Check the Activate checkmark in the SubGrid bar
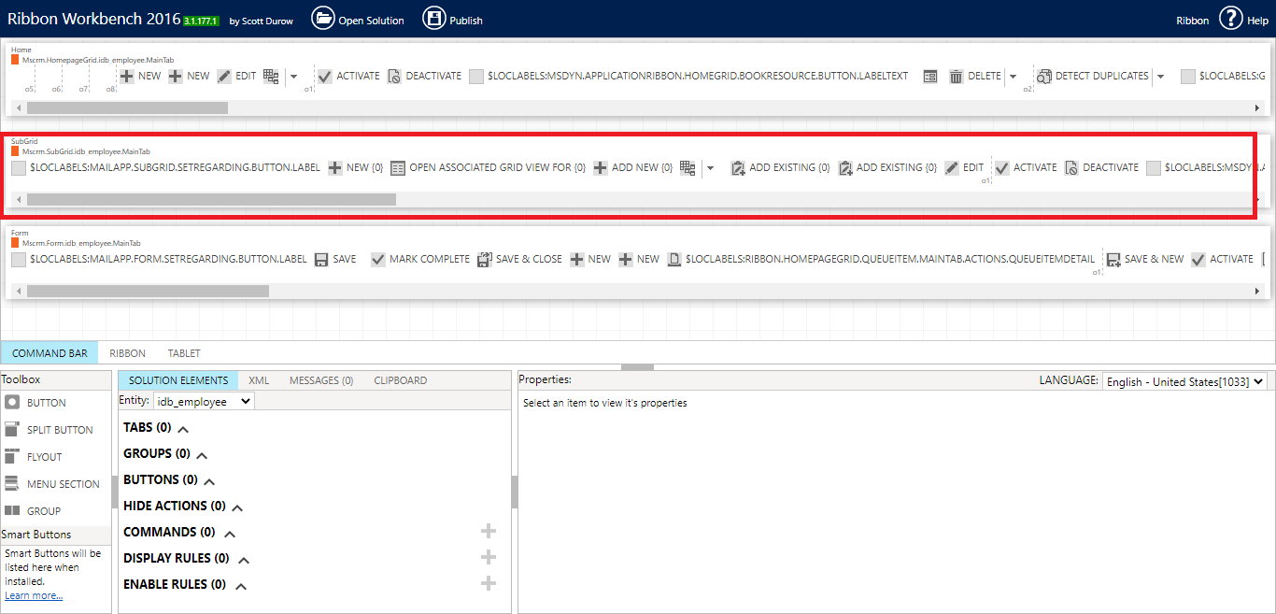The height and width of the screenshot is (614, 1276). pyautogui.click(x=1002, y=167)
